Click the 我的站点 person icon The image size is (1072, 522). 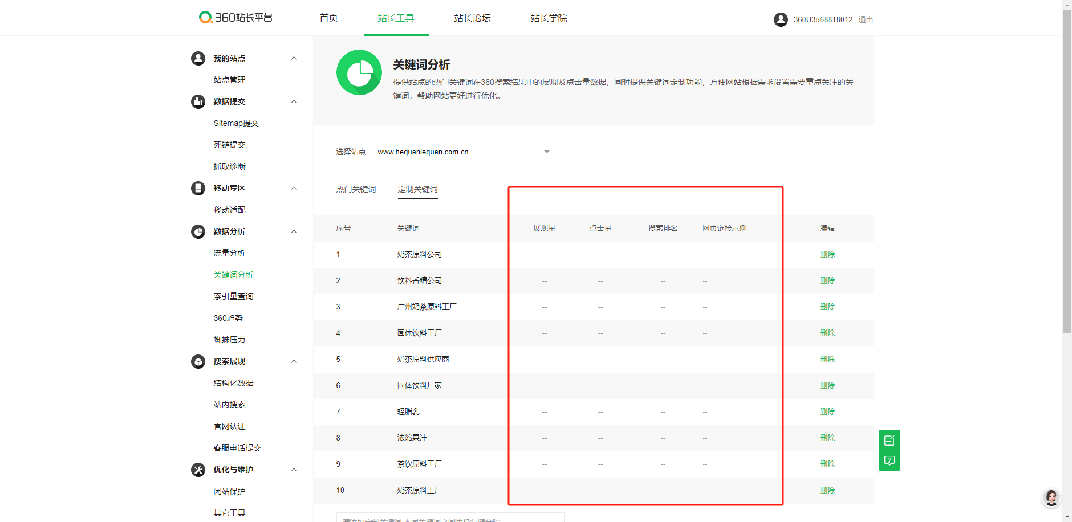[x=198, y=58]
